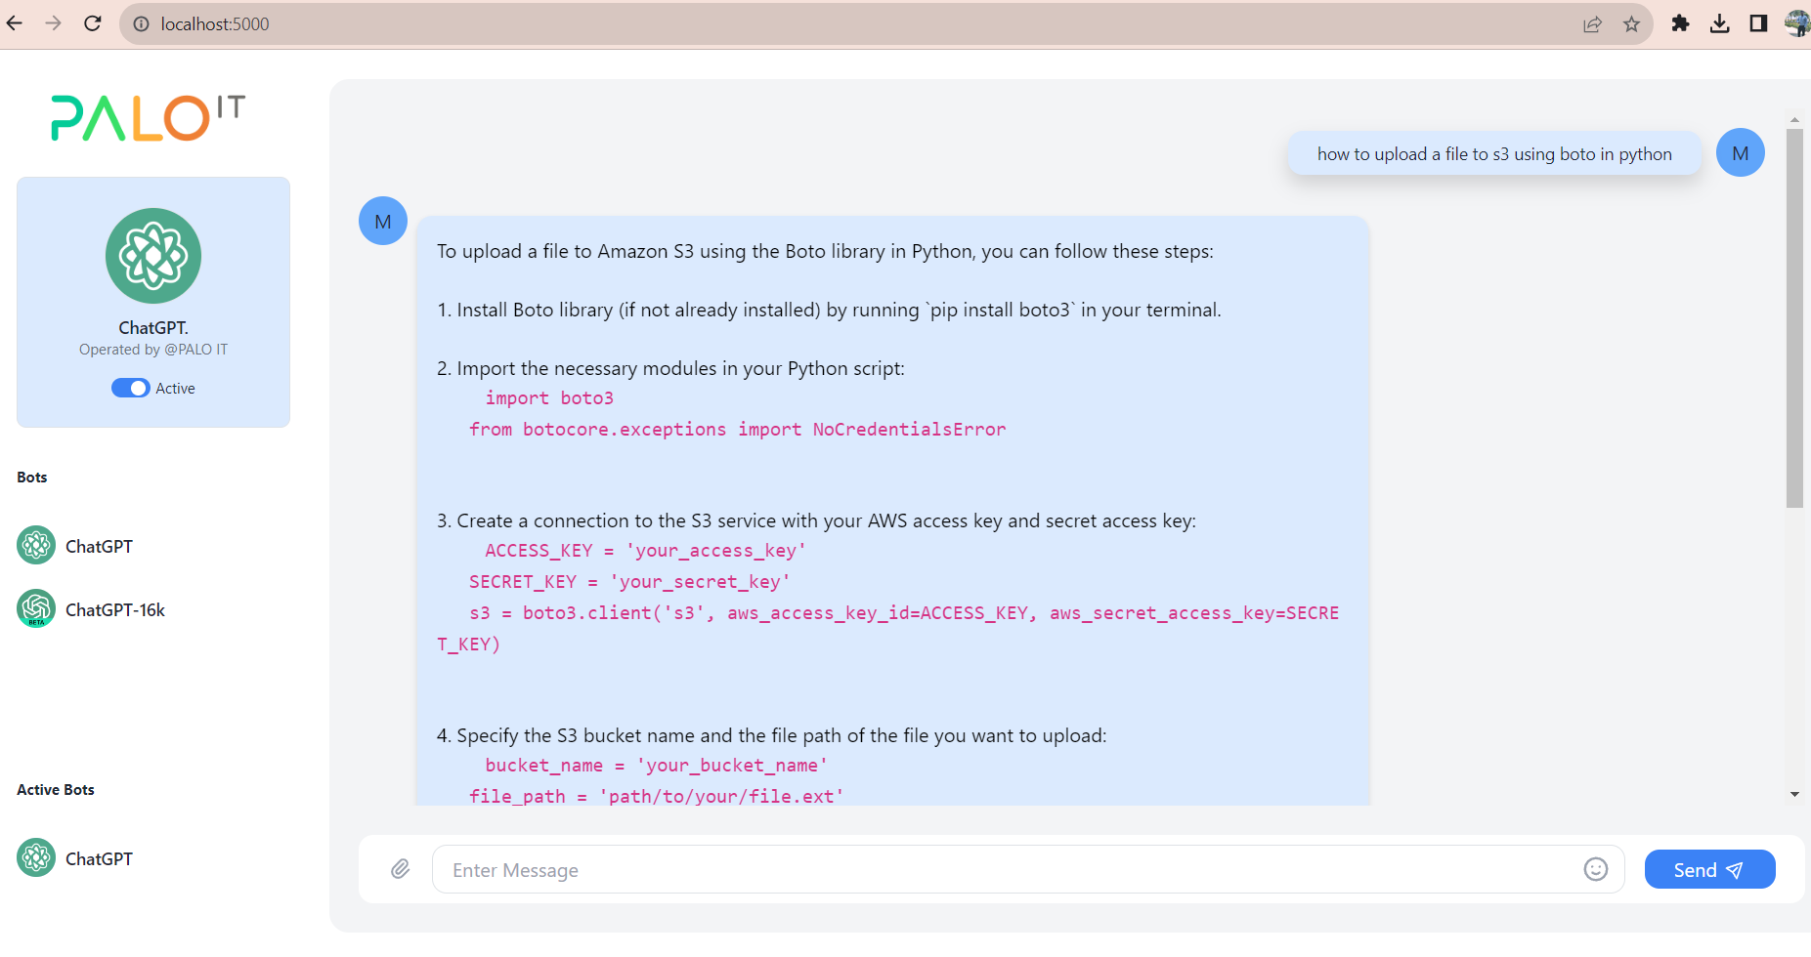Click the share page icon in address bar

(1593, 24)
